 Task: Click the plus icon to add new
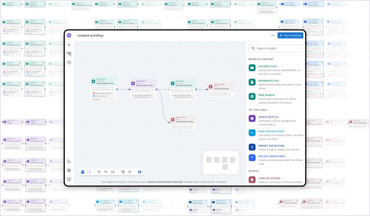pyautogui.click(x=69, y=45)
